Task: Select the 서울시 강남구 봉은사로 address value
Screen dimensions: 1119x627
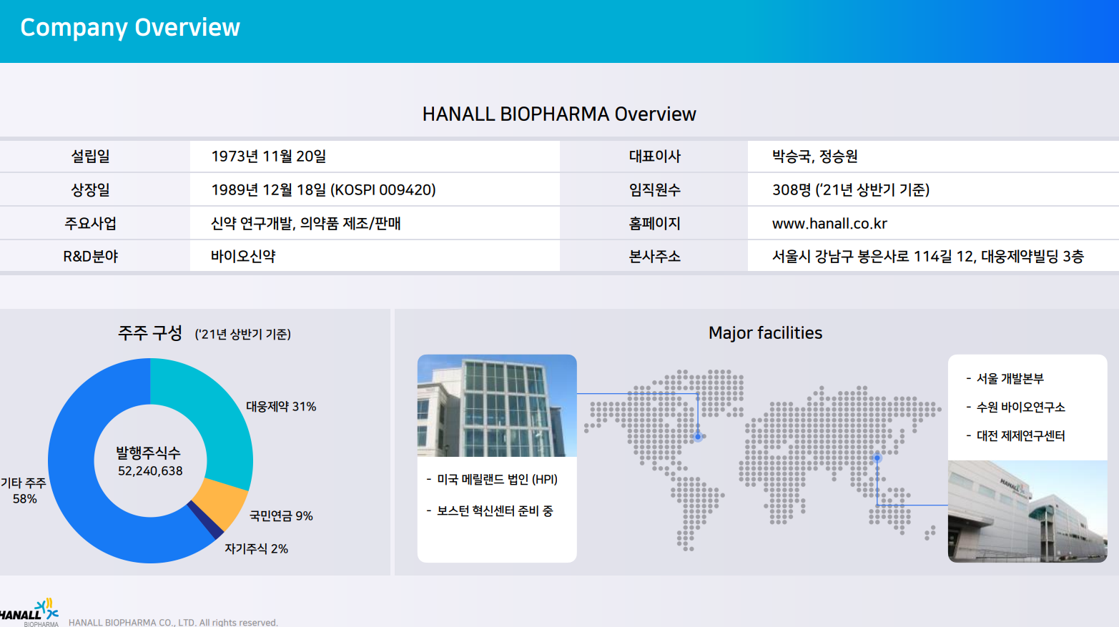Action: [x=928, y=256]
